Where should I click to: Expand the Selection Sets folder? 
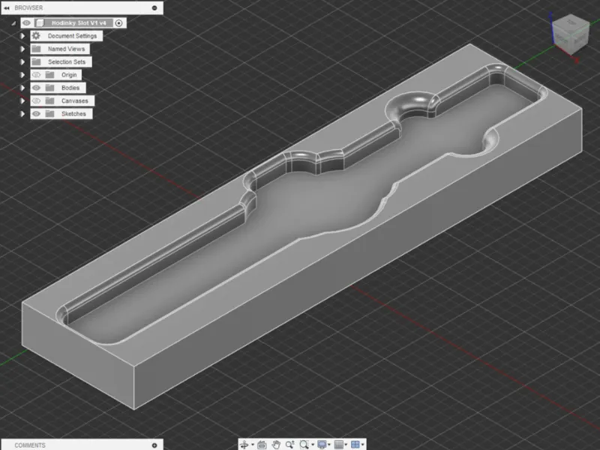point(22,62)
